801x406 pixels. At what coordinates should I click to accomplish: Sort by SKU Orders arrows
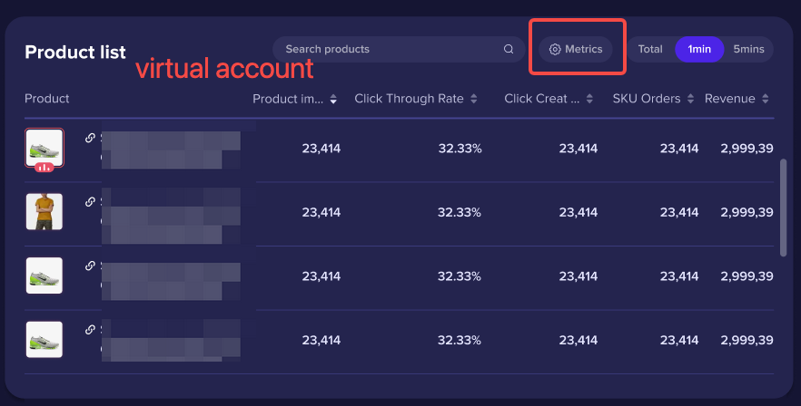click(x=690, y=99)
